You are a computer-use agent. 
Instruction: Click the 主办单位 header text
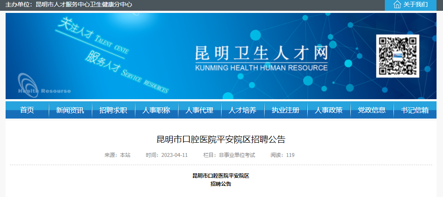click(69, 5)
